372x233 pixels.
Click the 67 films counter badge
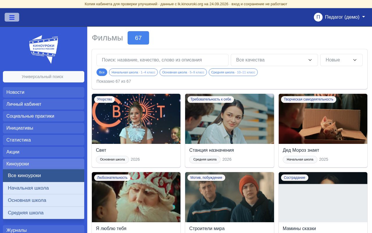click(138, 38)
